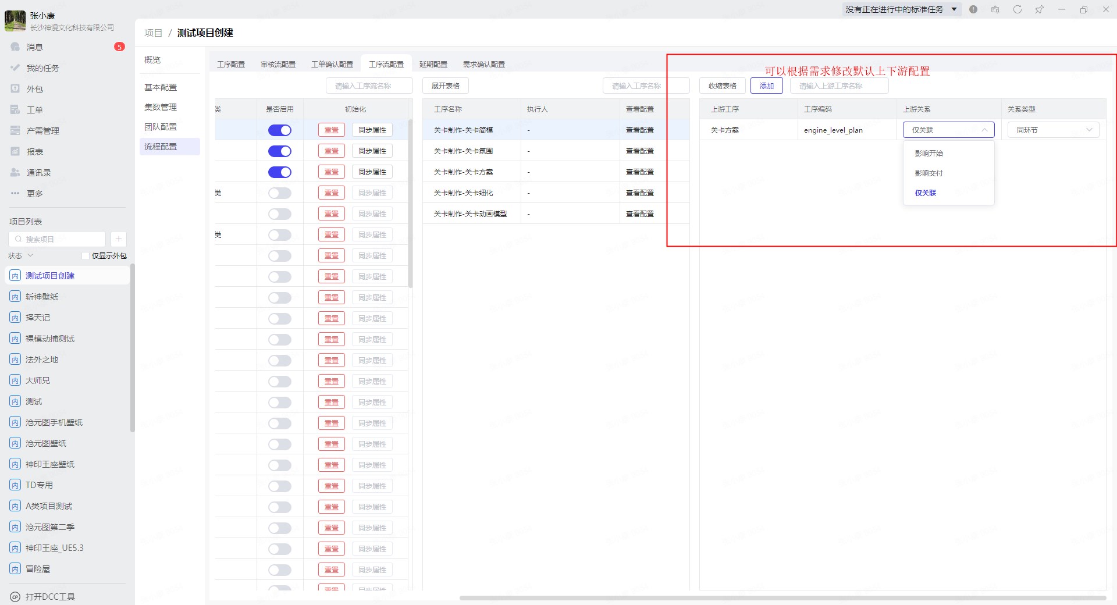The width and height of the screenshot is (1117, 605).
Task: Disable the first enabled 是否启用 switch
Action: point(279,130)
